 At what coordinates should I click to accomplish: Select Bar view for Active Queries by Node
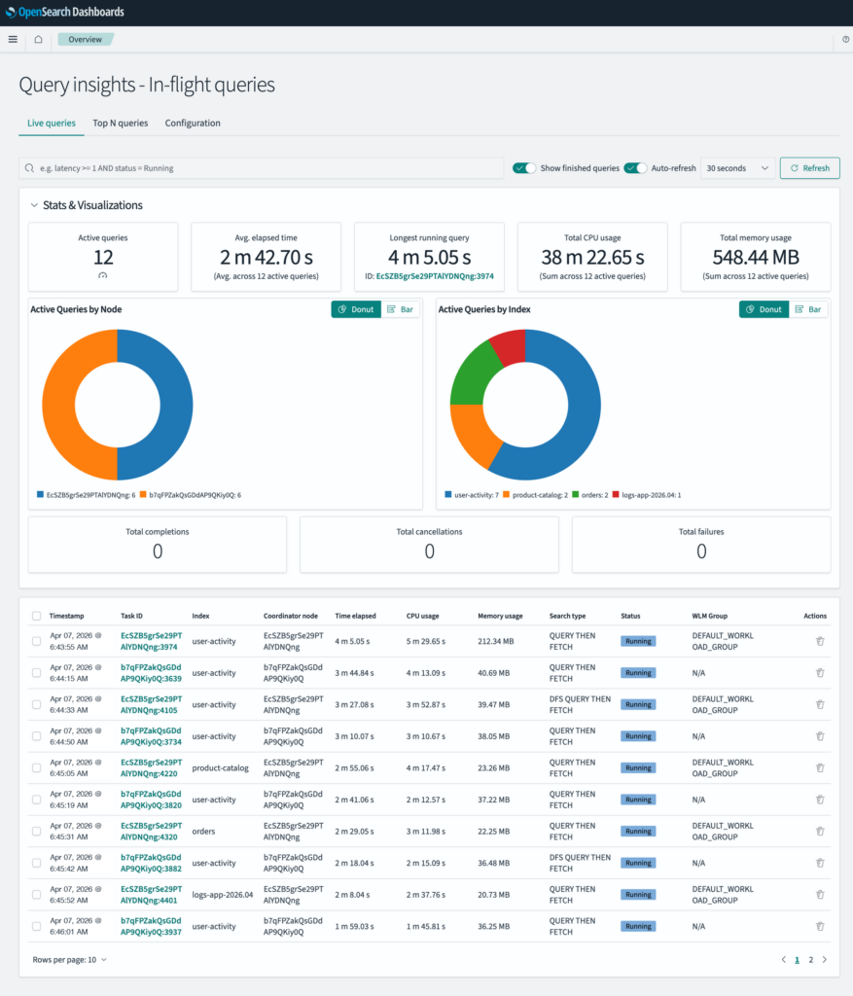(400, 309)
